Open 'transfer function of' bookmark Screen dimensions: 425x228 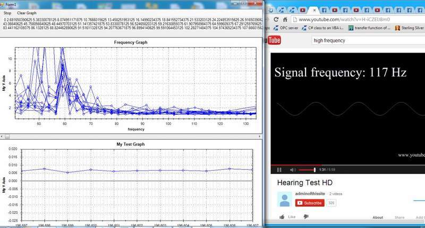369,28
